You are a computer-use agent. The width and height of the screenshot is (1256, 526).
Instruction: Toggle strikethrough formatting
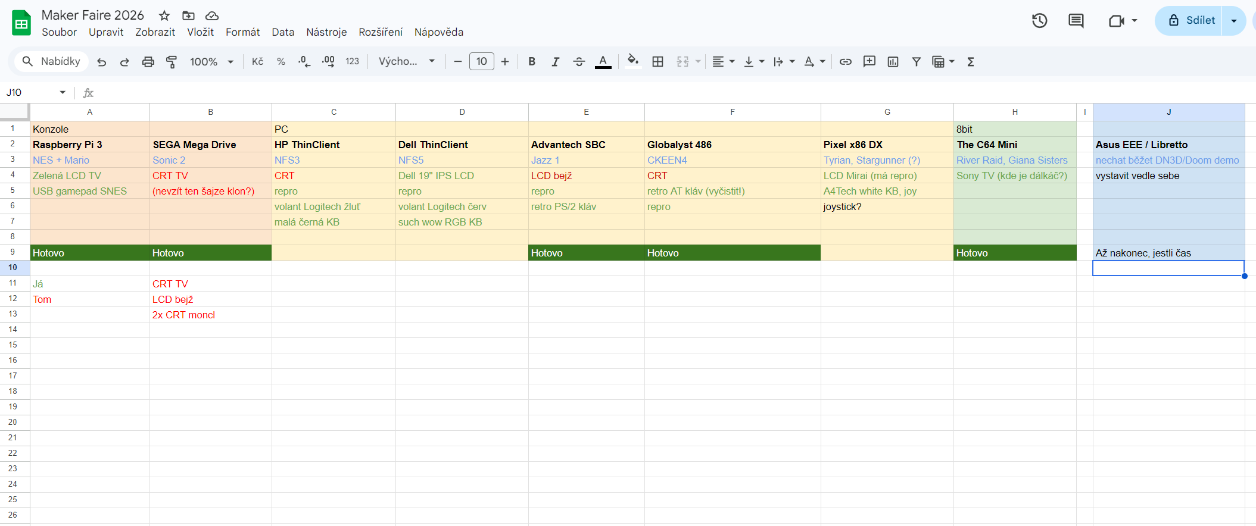(x=579, y=62)
